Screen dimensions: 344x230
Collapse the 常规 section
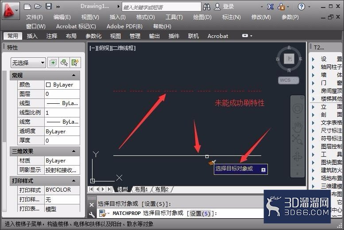[x=73, y=75]
